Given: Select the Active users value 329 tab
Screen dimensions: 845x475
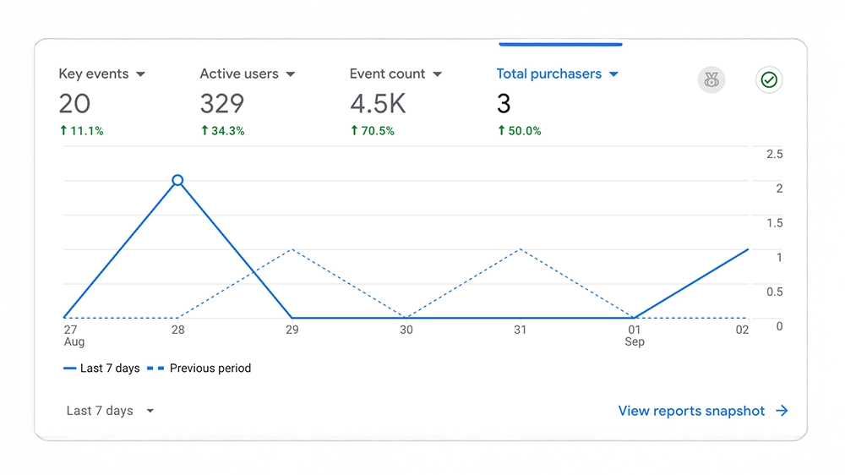Looking at the screenshot, I should 222,104.
